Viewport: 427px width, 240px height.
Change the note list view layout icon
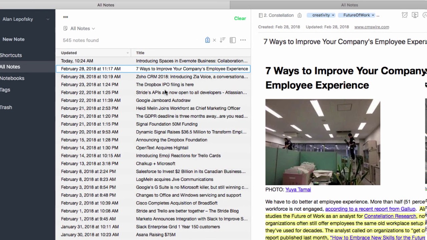point(233,40)
